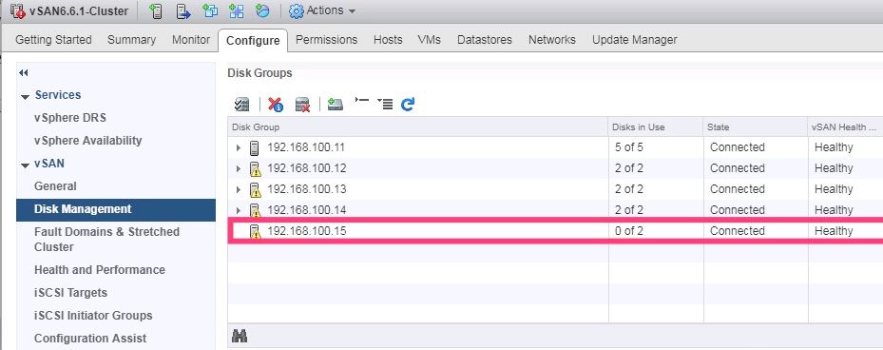Sort by vSAN Health column header
The width and height of the screenshot is (883, 350).
pyautogui.click(x=845, y=127)
